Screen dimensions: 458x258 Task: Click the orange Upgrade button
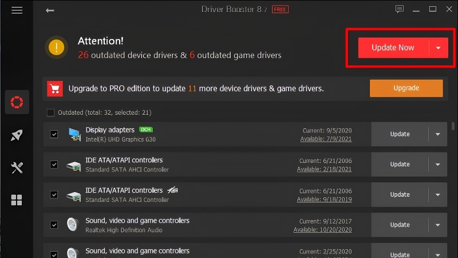(406, 88)
